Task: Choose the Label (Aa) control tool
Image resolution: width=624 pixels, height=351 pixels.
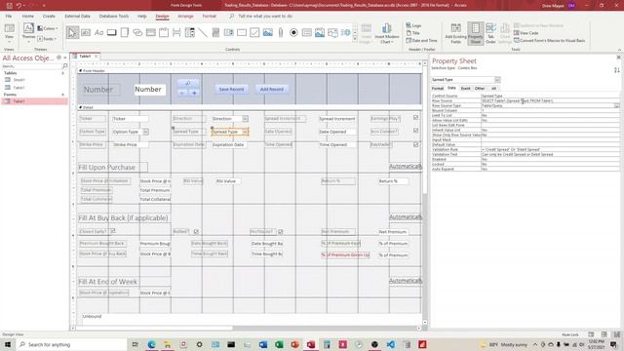Action: [98, 32]
